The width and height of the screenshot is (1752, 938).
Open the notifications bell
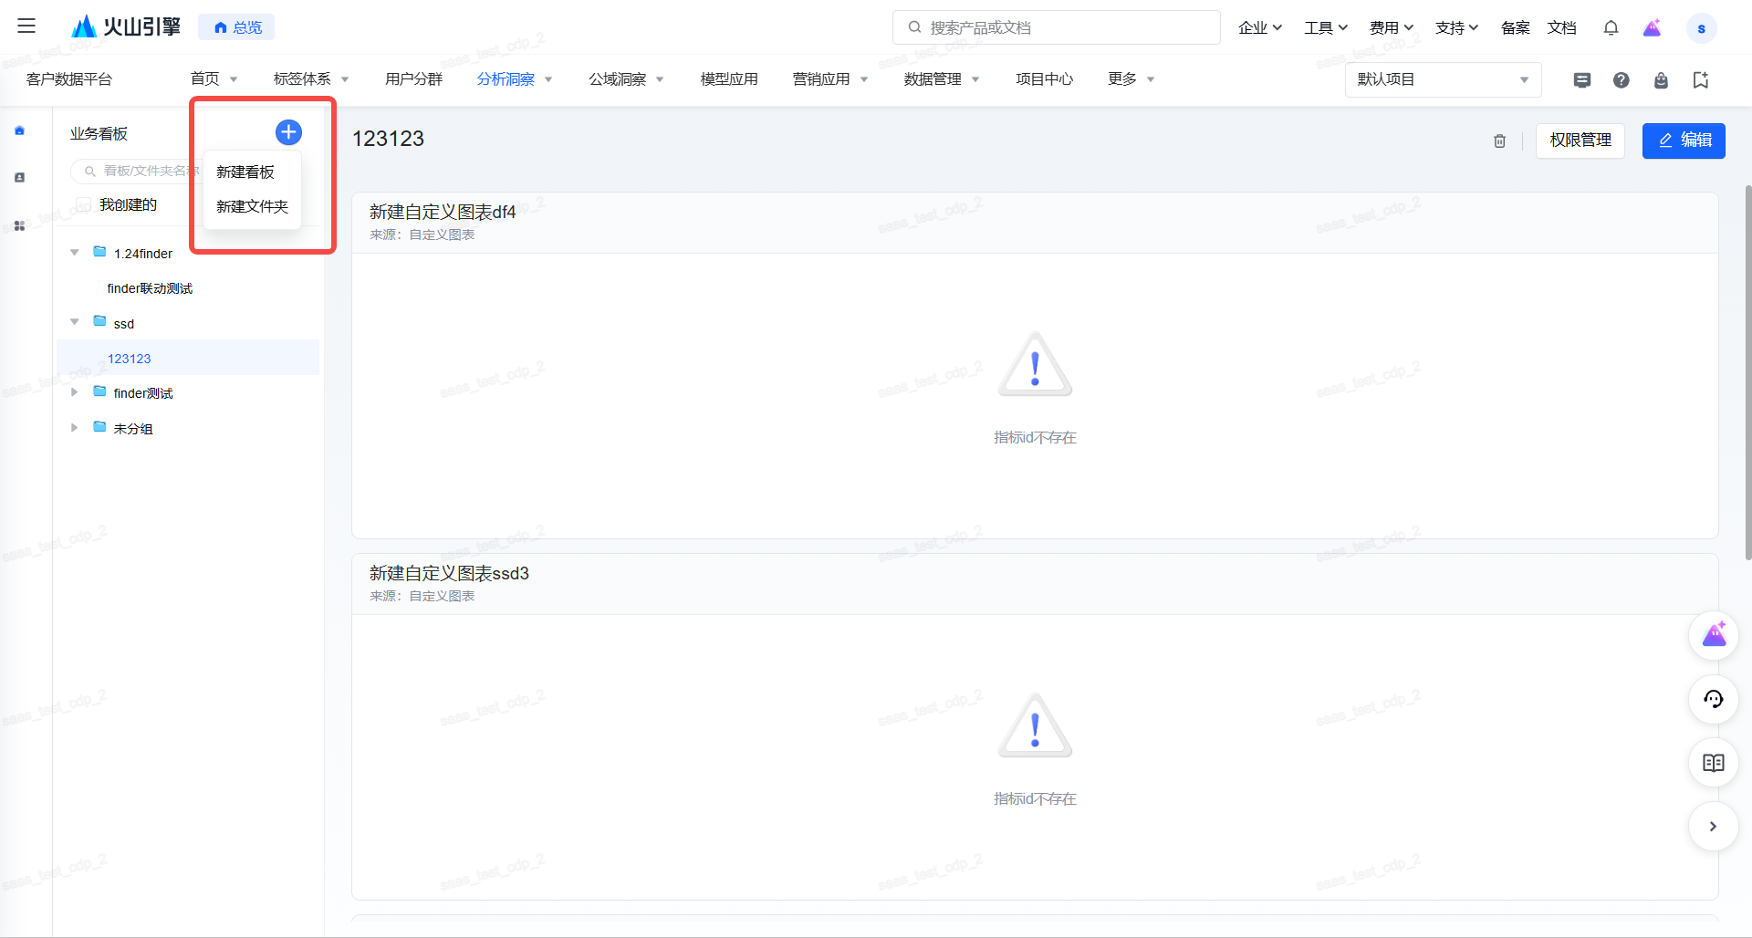pos(1611,27)
